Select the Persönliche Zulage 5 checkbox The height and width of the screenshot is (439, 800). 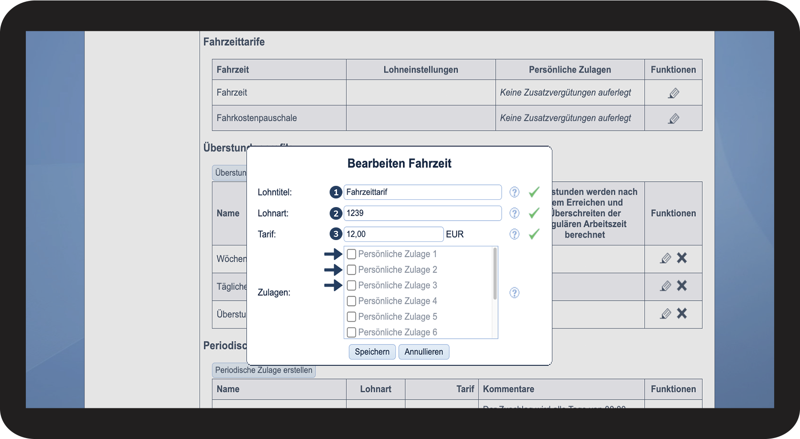click(x=351, y=316)
